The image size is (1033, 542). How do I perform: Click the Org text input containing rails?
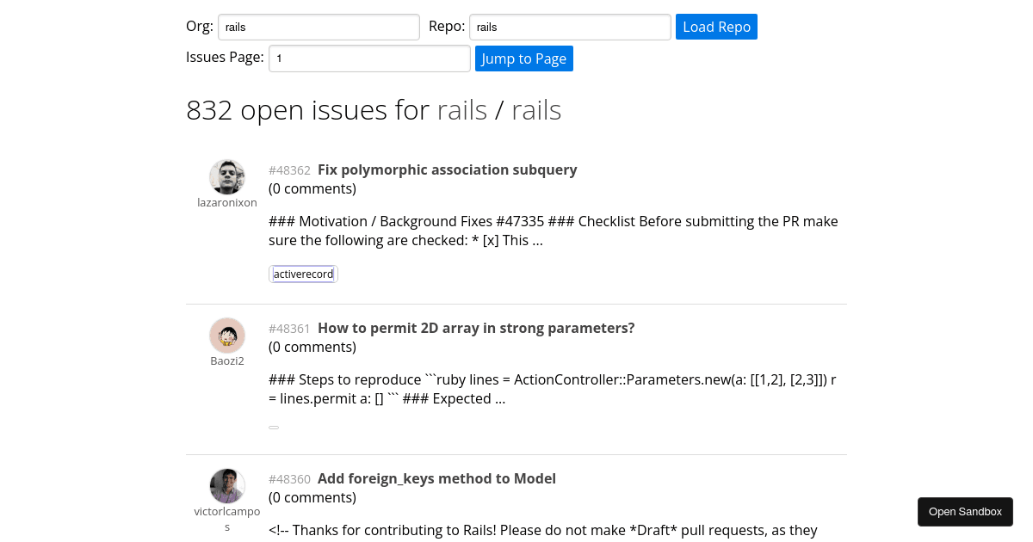point(319,27)
